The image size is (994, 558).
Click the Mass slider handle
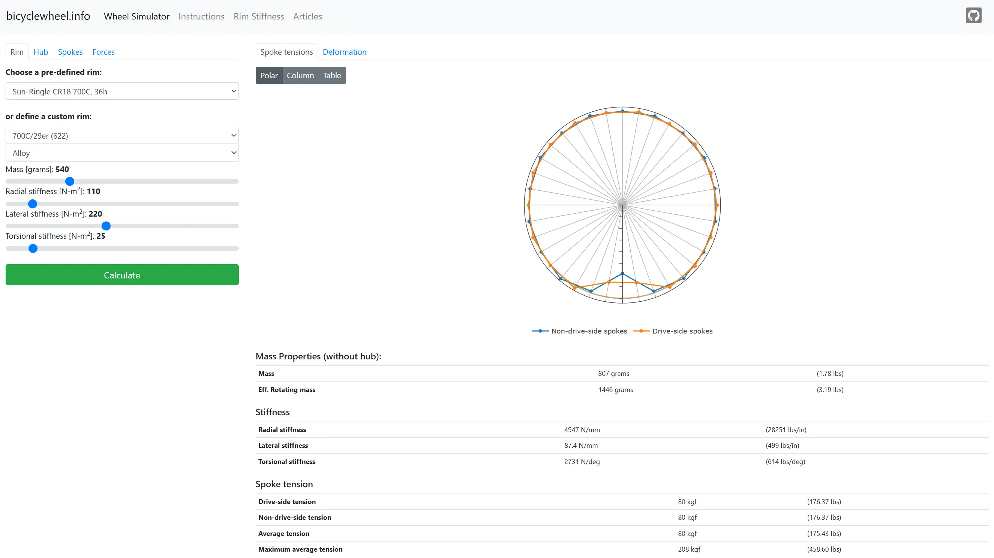[x=69, y=181]
